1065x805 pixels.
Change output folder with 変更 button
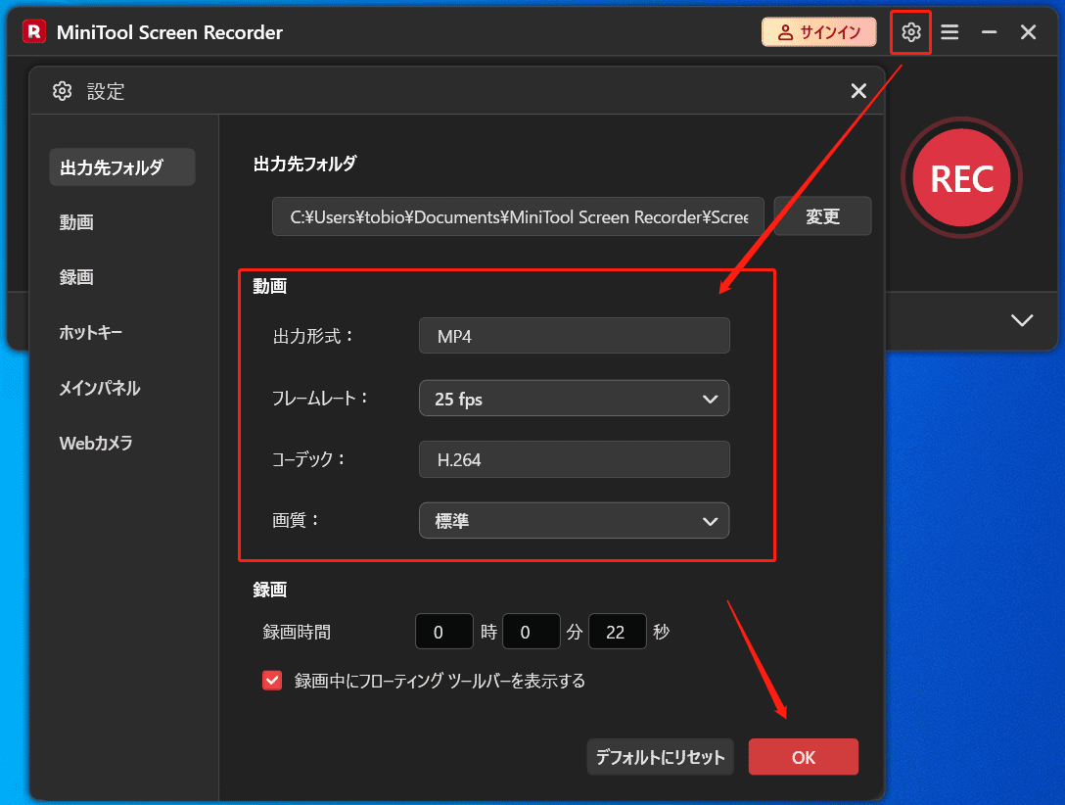(x=822, y=216)
